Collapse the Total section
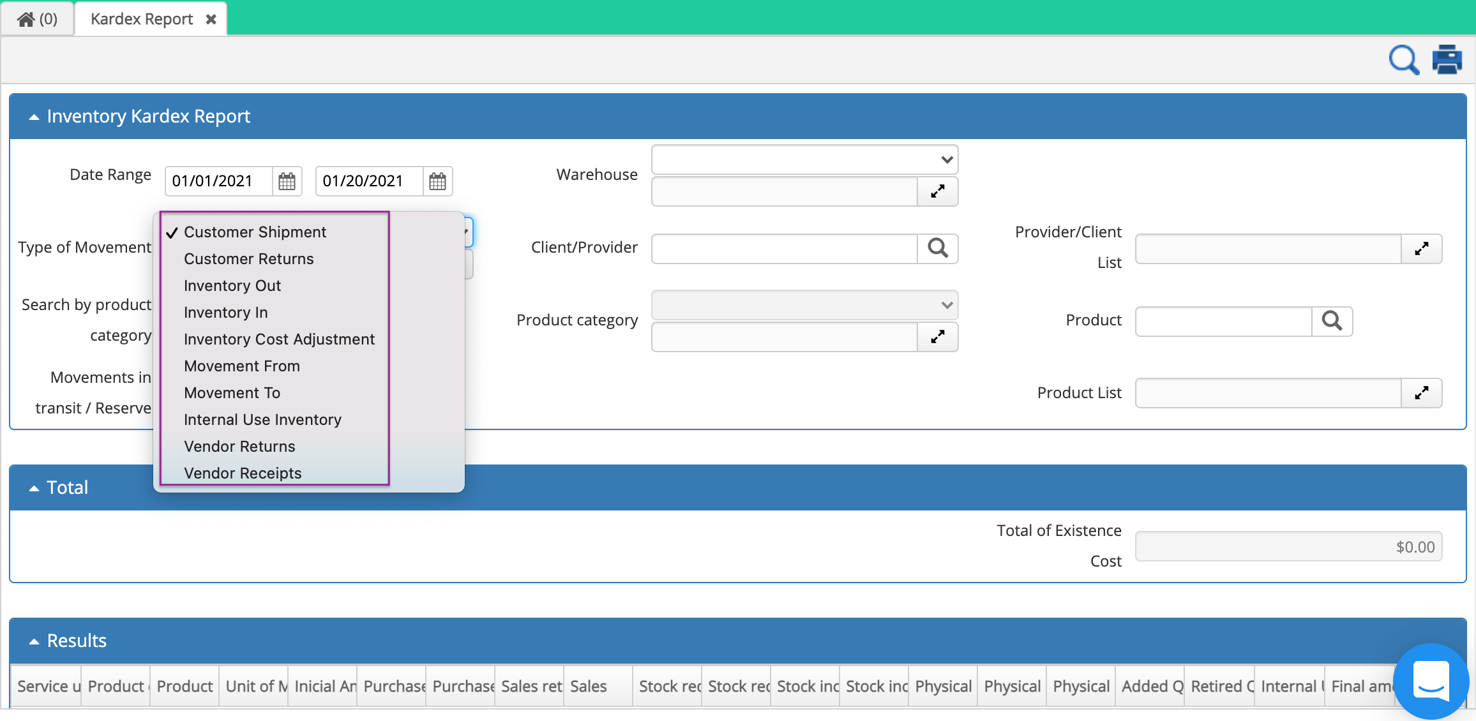 pyautogui.click(x=33, y=487)
